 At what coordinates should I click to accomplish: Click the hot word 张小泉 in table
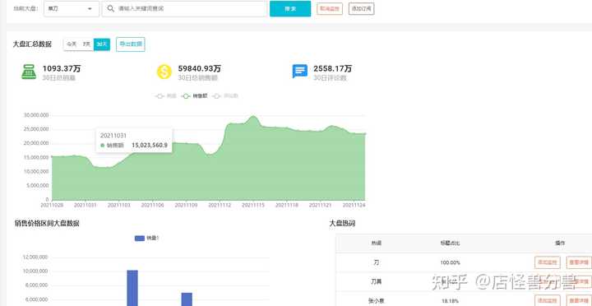click(x=376, y=301)
